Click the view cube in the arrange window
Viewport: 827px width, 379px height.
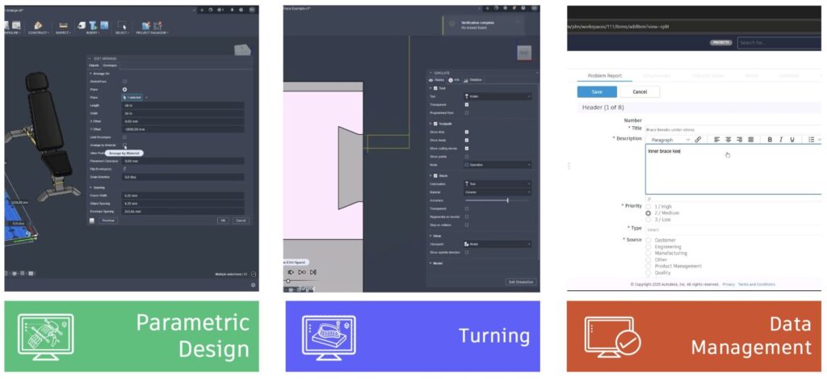[x=242, y=50]
